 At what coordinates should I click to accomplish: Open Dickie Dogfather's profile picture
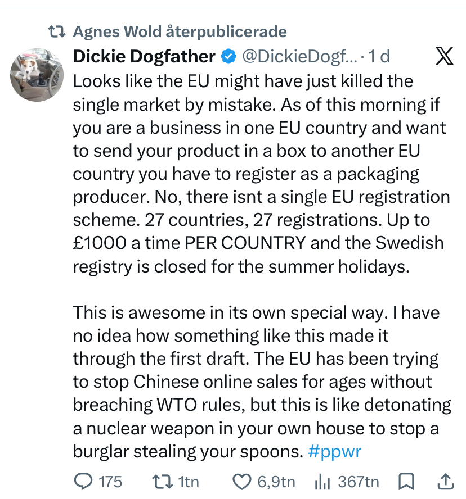point(37,75)
